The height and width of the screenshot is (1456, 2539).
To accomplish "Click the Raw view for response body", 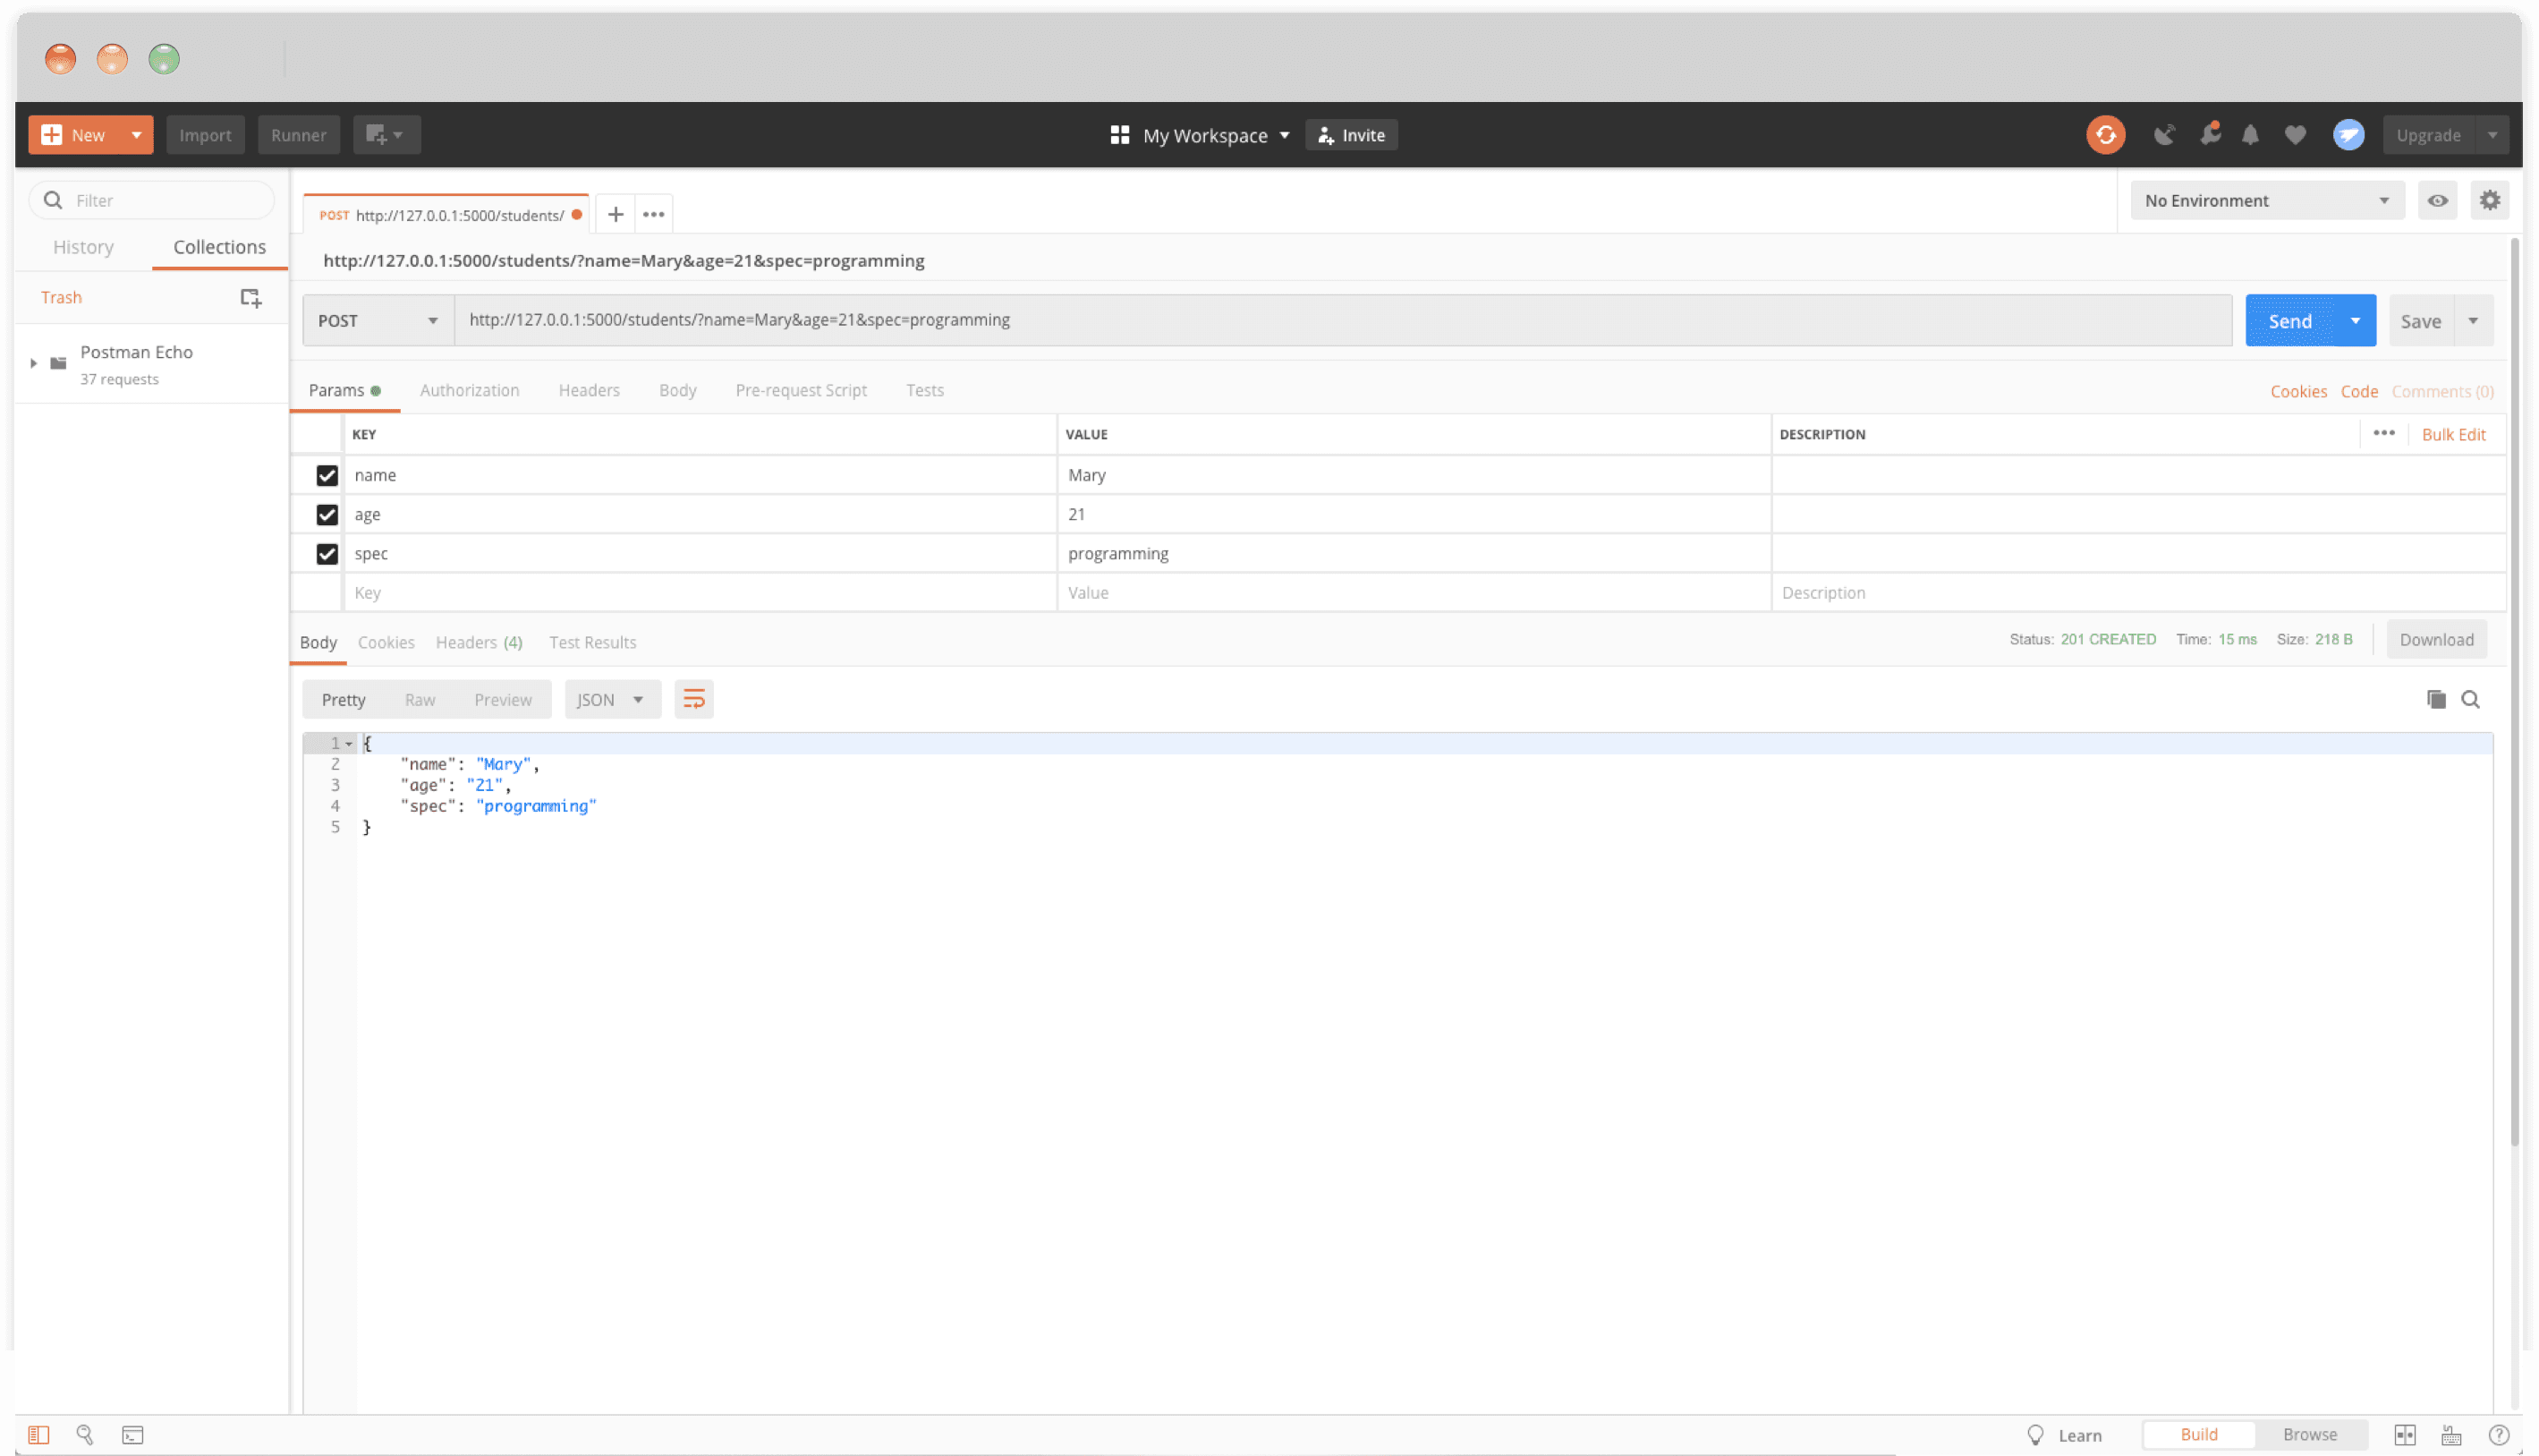I will 419,697.
